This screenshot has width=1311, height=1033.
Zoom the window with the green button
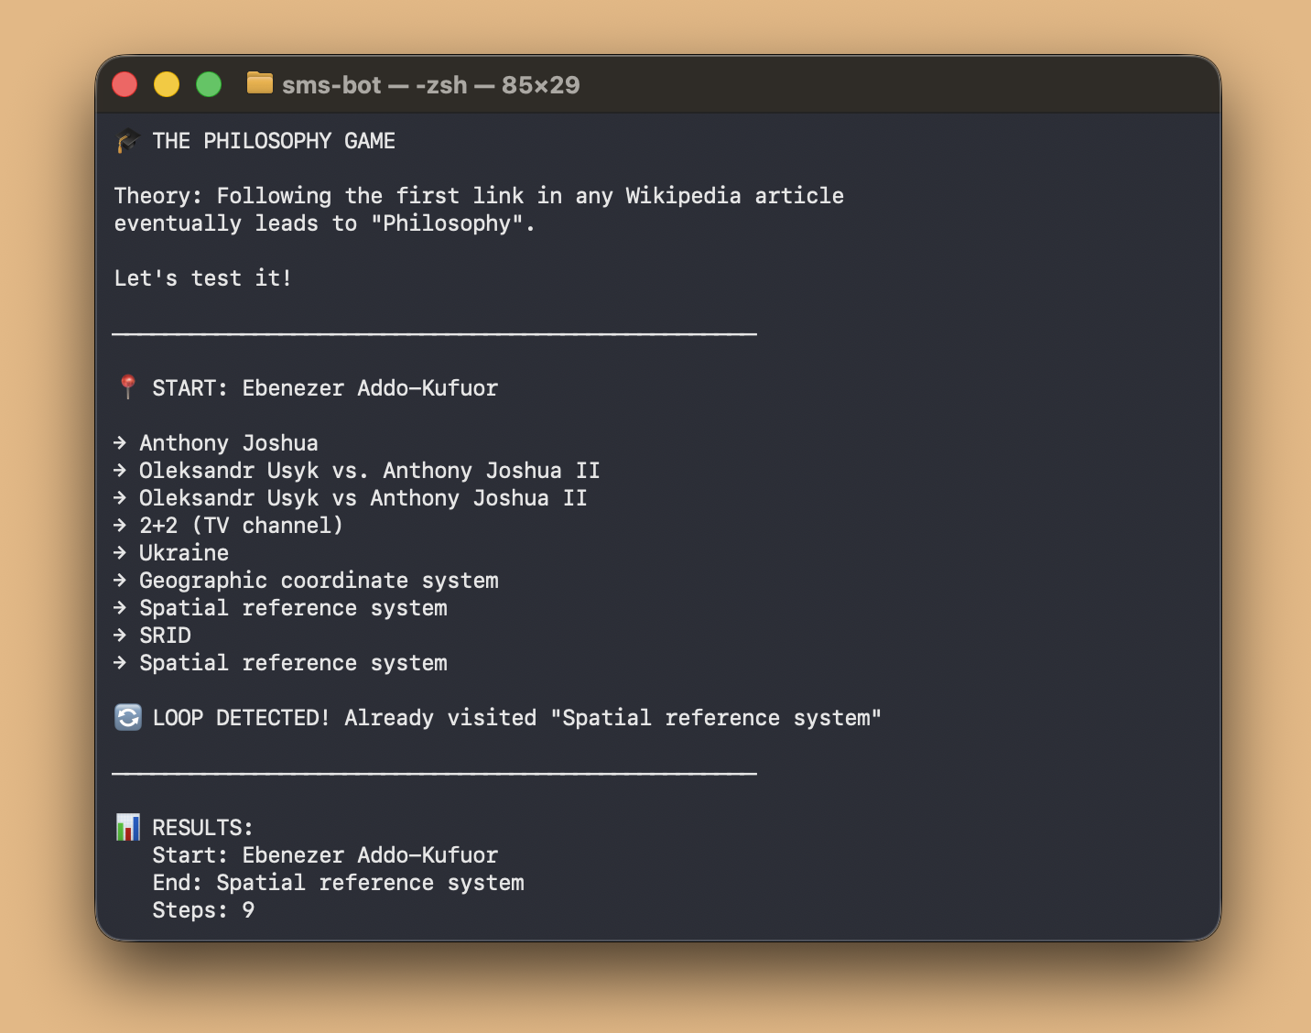click(x=209, y=84)
